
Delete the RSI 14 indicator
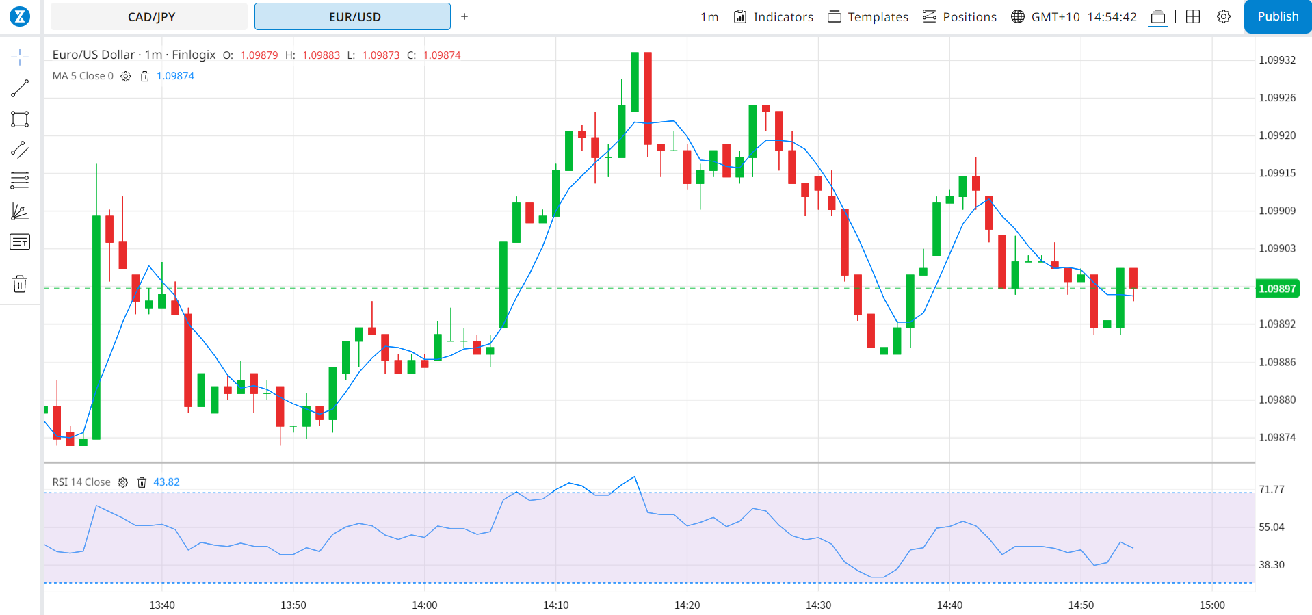tap(142, 482)
